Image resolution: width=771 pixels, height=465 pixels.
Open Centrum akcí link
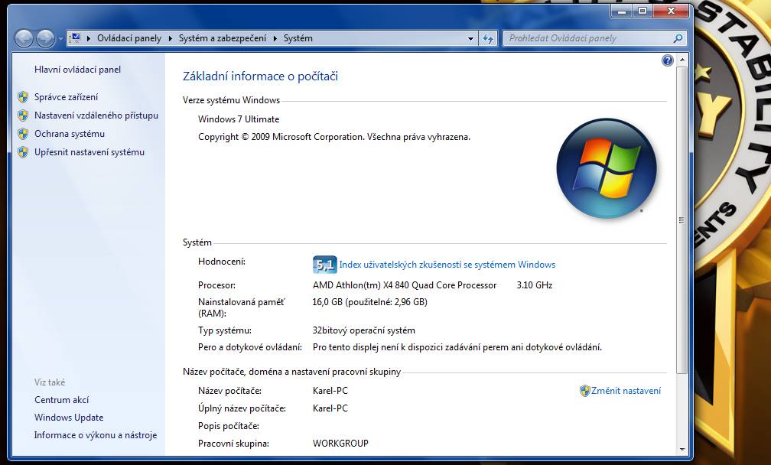click(61, 400)
